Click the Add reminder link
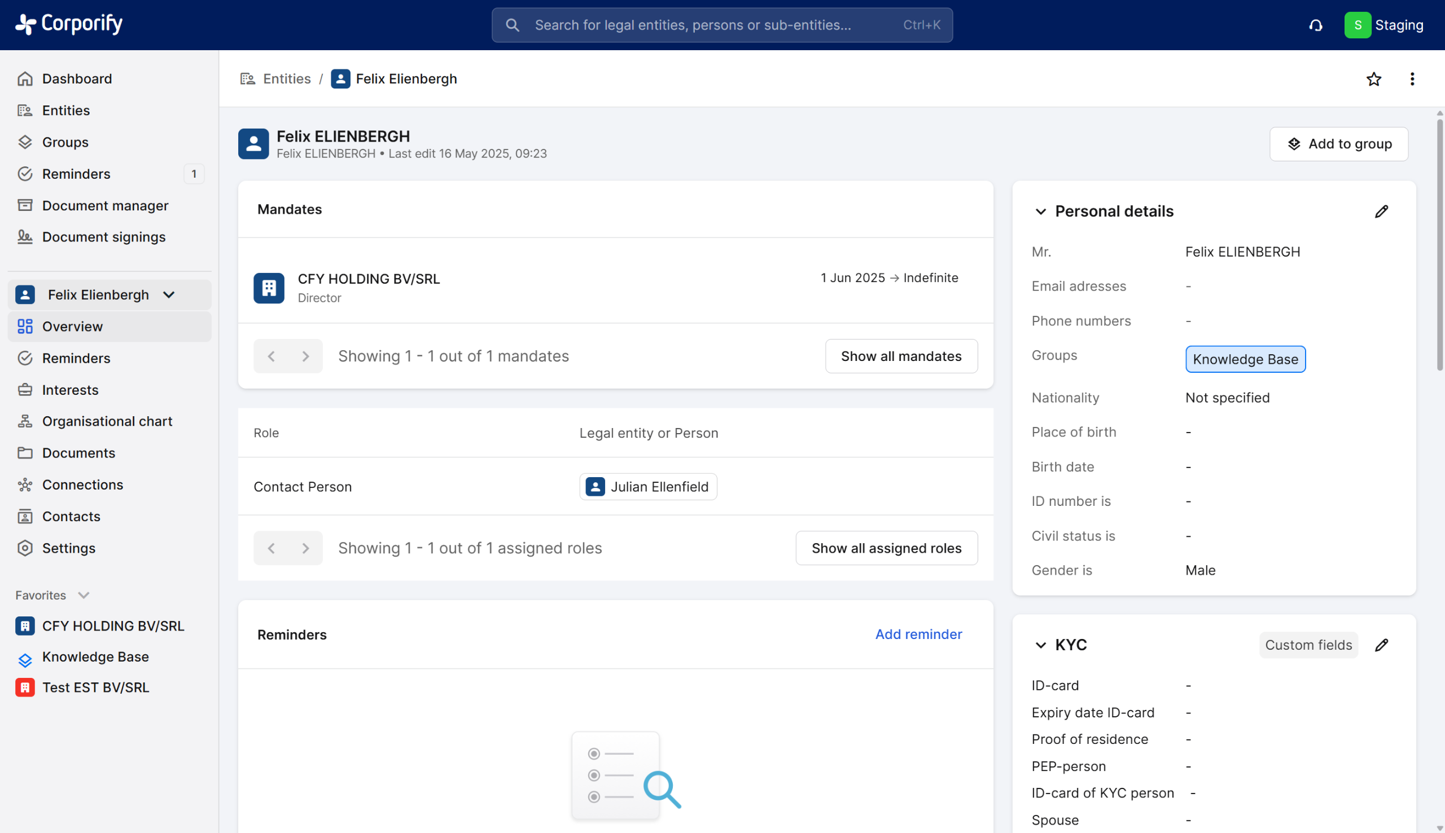Image resolution: width=1445 pixels, height=833 pixels. [918, 634]
